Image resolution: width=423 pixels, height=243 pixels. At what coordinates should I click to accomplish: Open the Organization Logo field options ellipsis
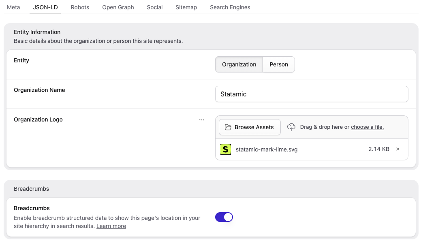[201, 119]
